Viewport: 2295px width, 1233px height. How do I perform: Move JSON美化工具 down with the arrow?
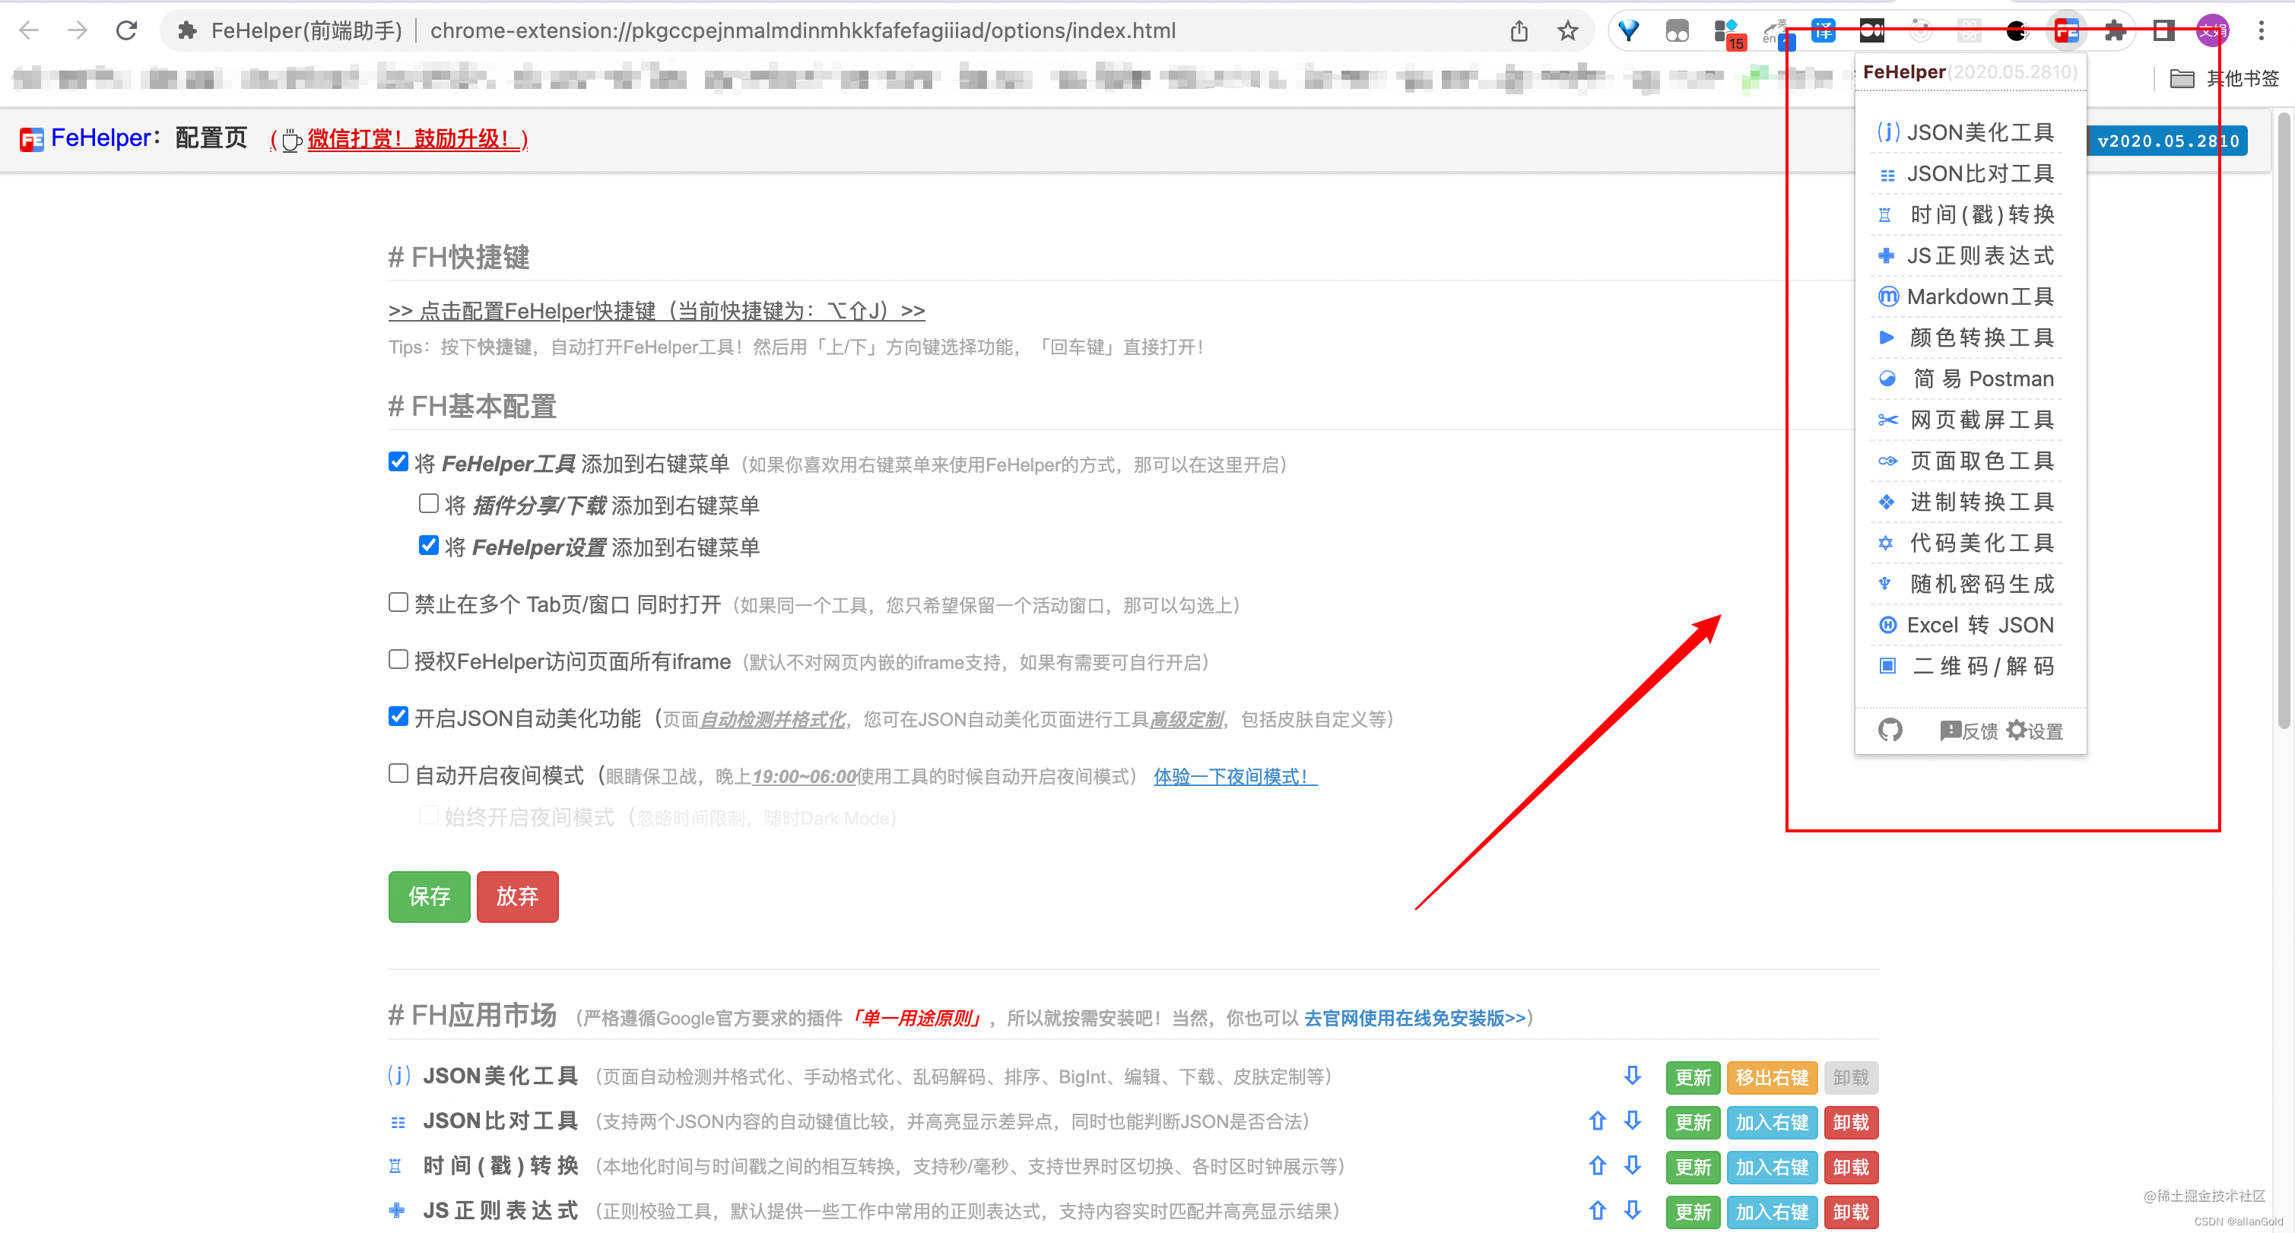(x=1632, y=1076)
